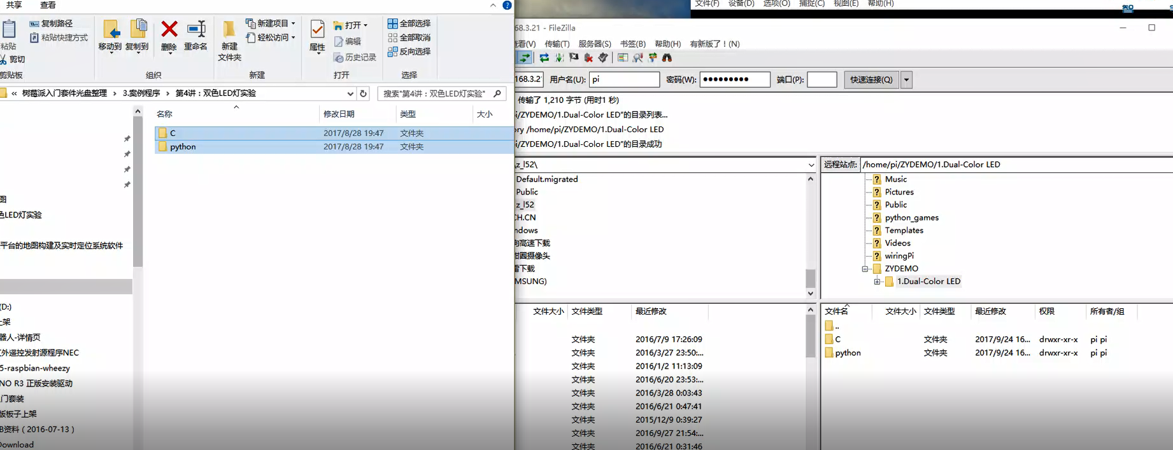Open FileZilla Bookmarks (书签) menu

(632, 44)
